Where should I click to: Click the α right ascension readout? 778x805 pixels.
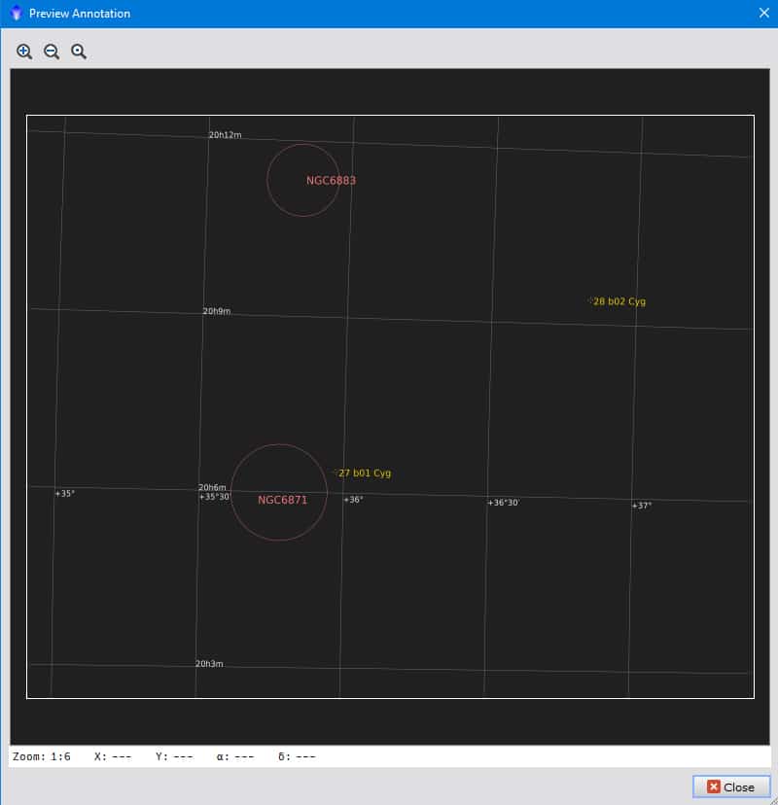235,756
